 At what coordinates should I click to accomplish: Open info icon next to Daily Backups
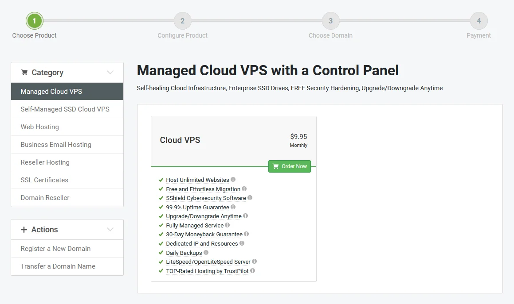coord(205,253)
